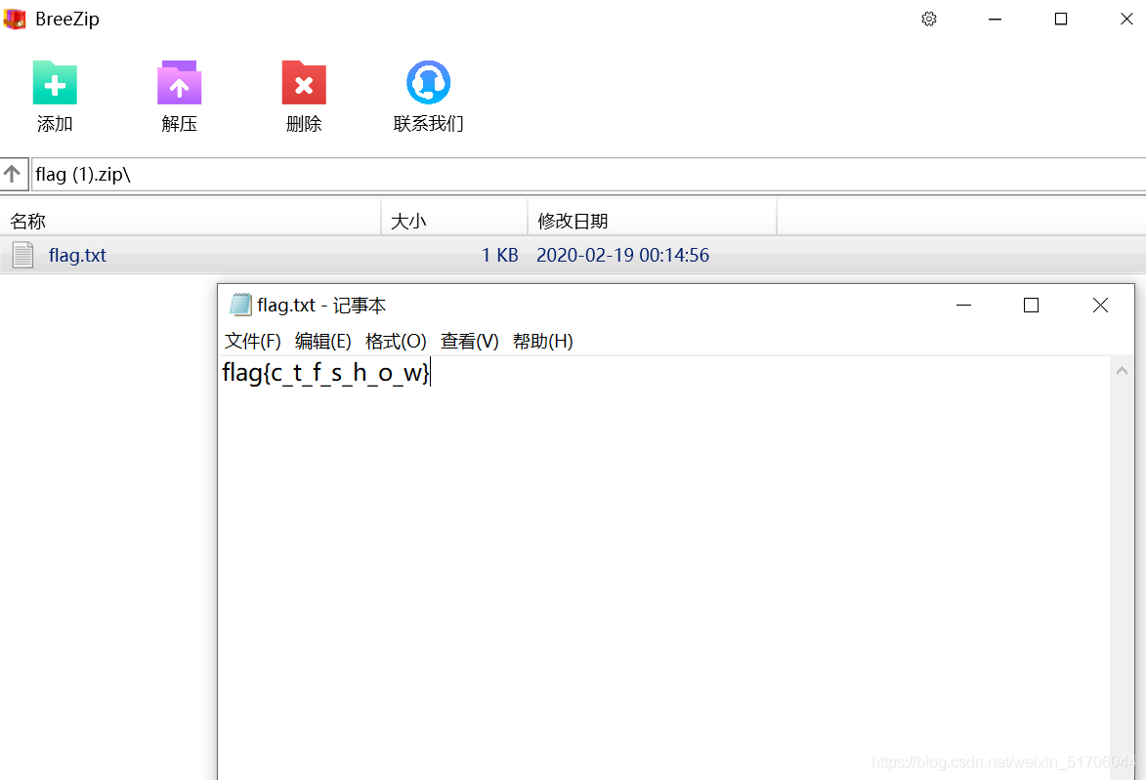Minimize the BreeZip window

995,19
